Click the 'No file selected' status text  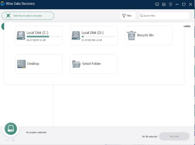coord(149,136)
